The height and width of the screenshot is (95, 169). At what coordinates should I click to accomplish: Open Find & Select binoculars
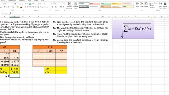pyautogui.click(x=165, y=6)
